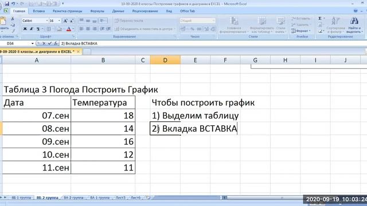Open the font color dropdown arrow
The height and width of the screenshot is (206, 367).
(x=73, y=29)
